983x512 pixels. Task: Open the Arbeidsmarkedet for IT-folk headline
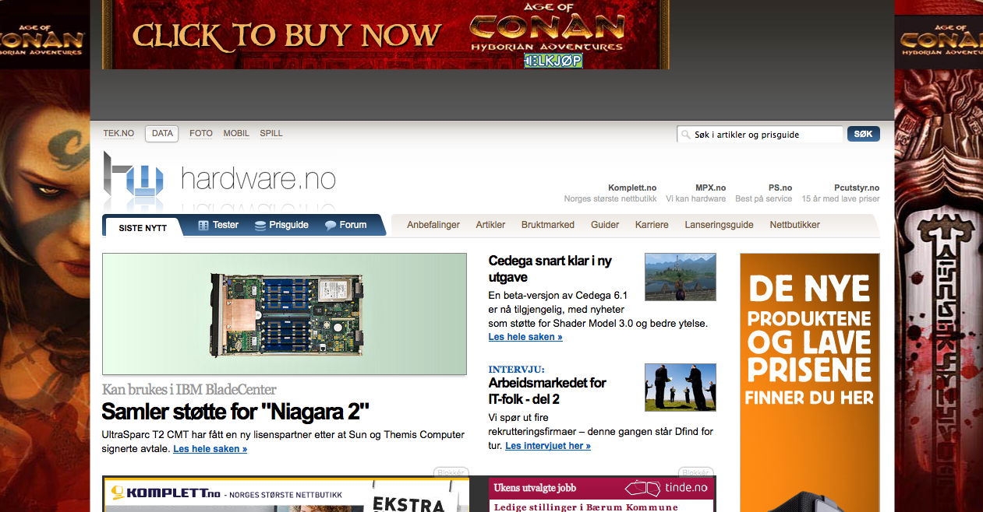click(547, 391)
